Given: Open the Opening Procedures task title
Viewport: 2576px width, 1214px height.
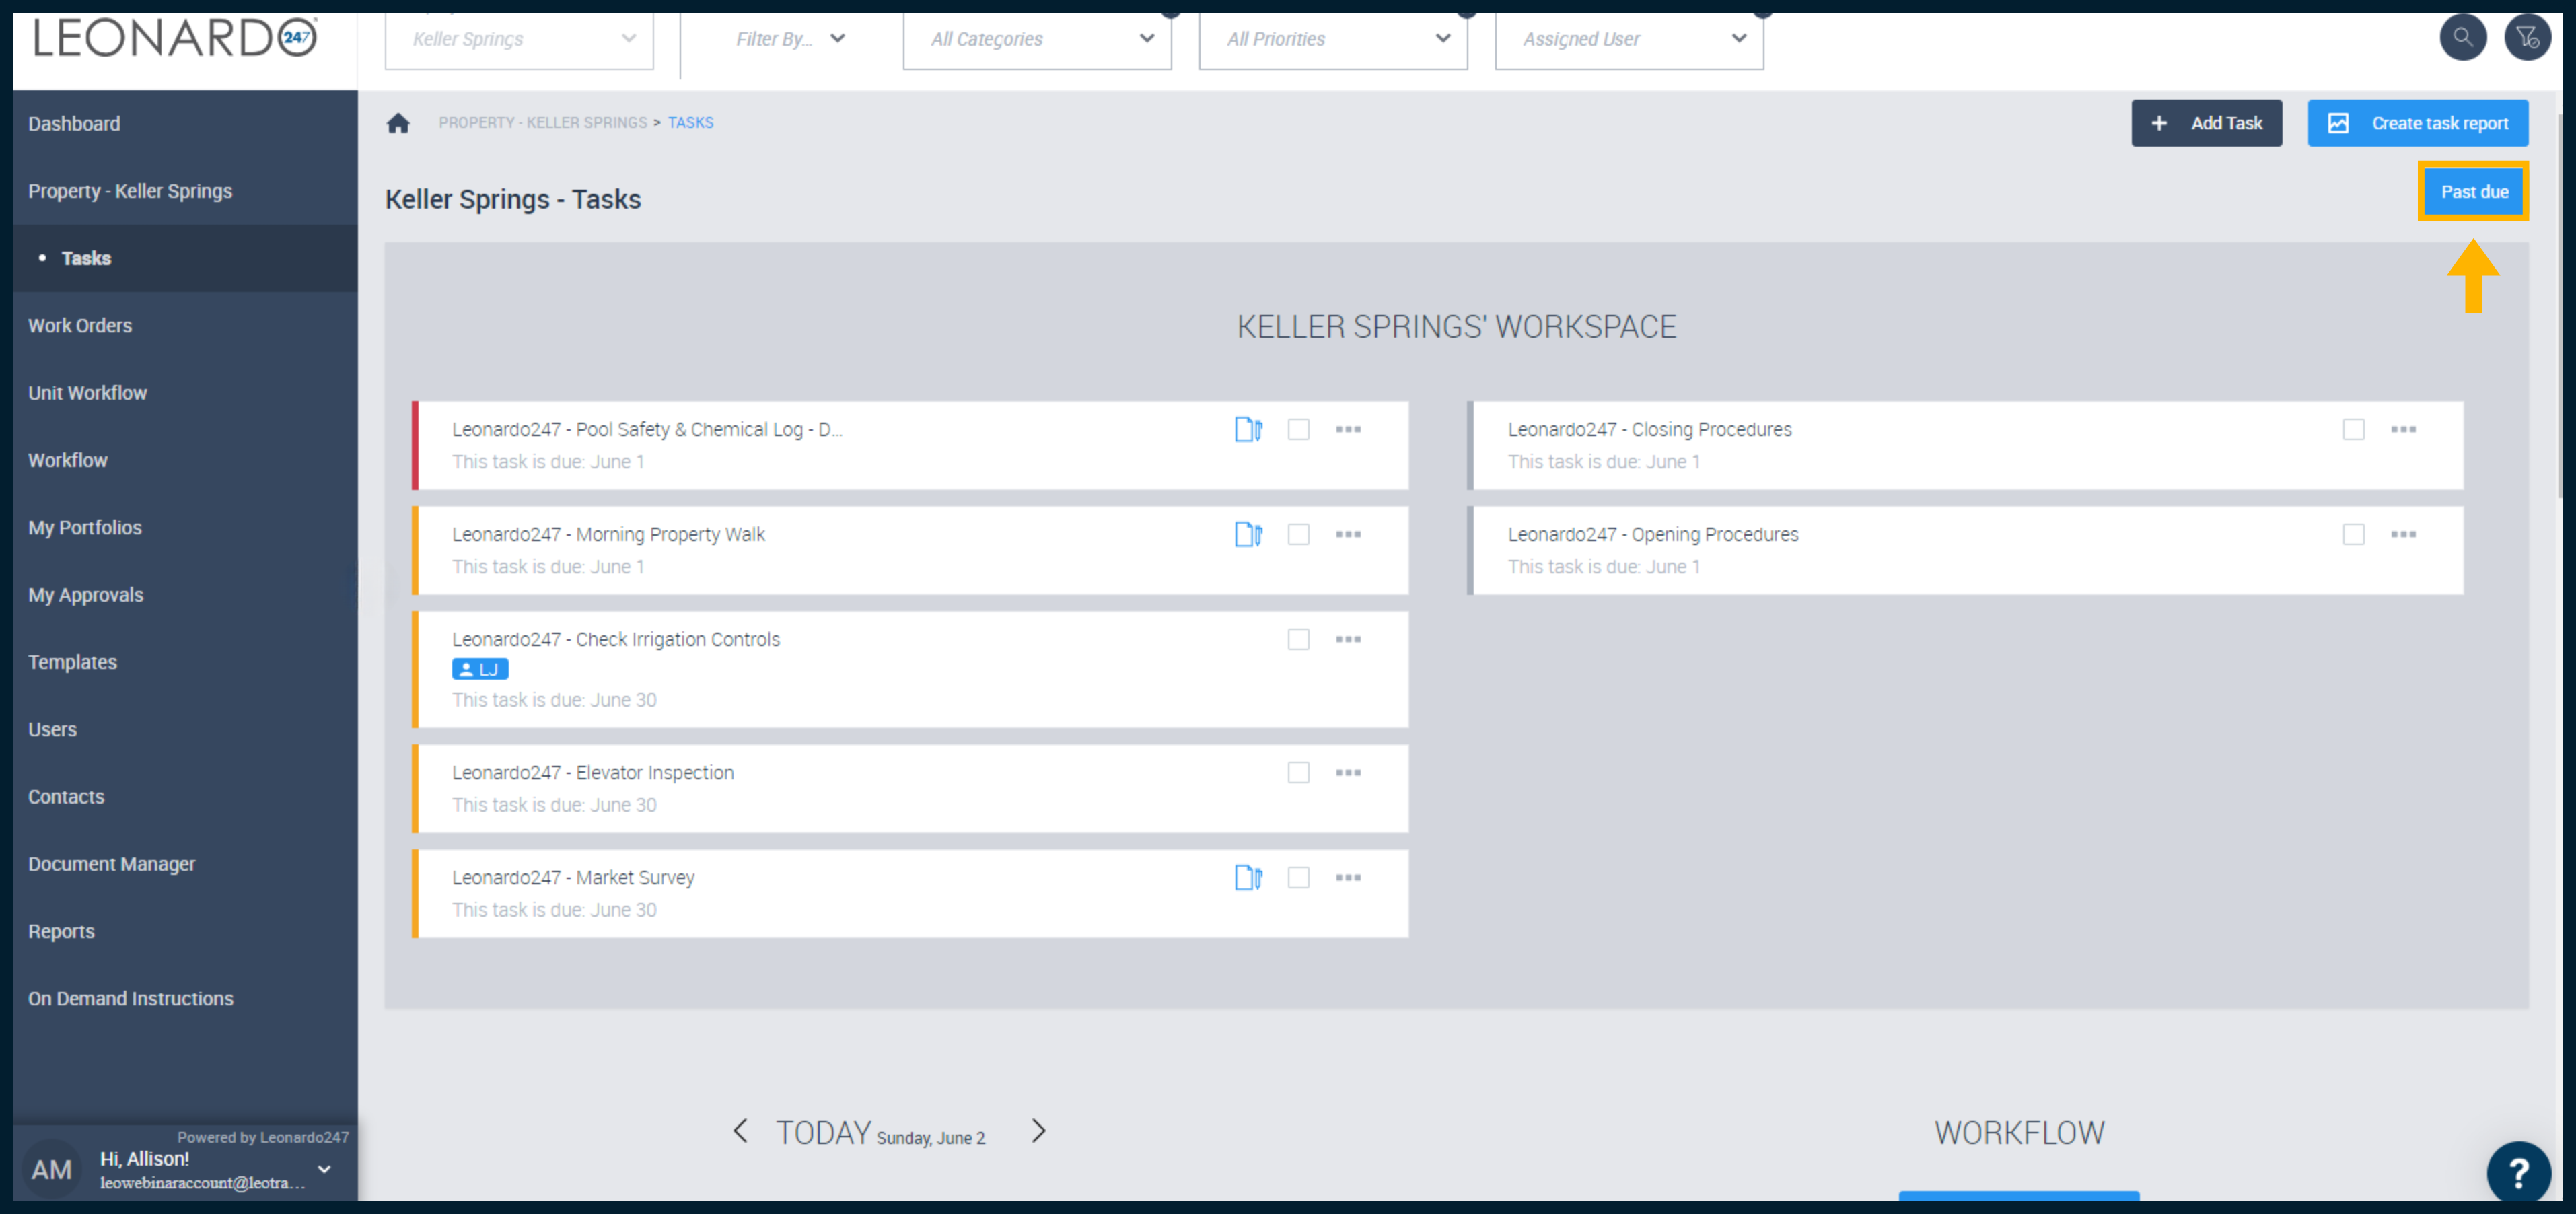Looking at the screenshot, I should pyautogui.click(x=1652, y=534).
